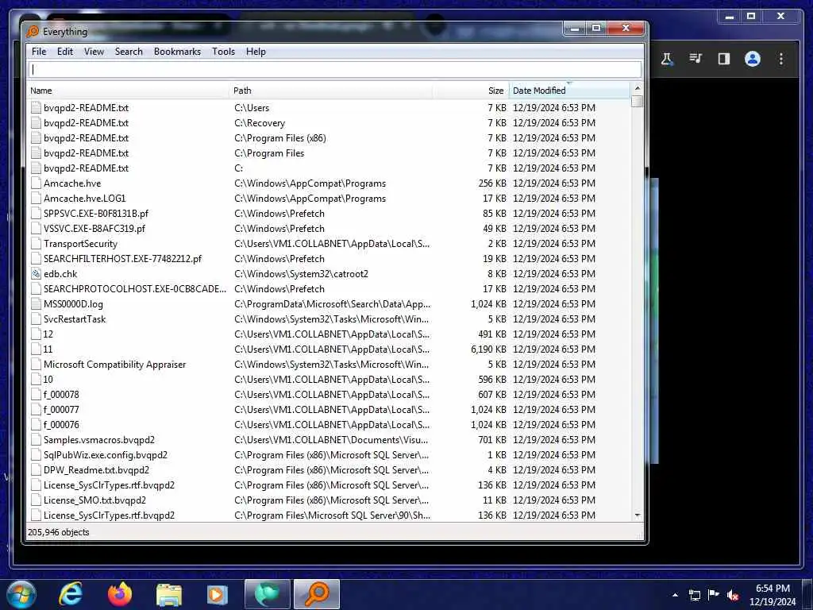
Task: Click the C:\Windows\System32\catroot2 path cell
Action: 301,274
